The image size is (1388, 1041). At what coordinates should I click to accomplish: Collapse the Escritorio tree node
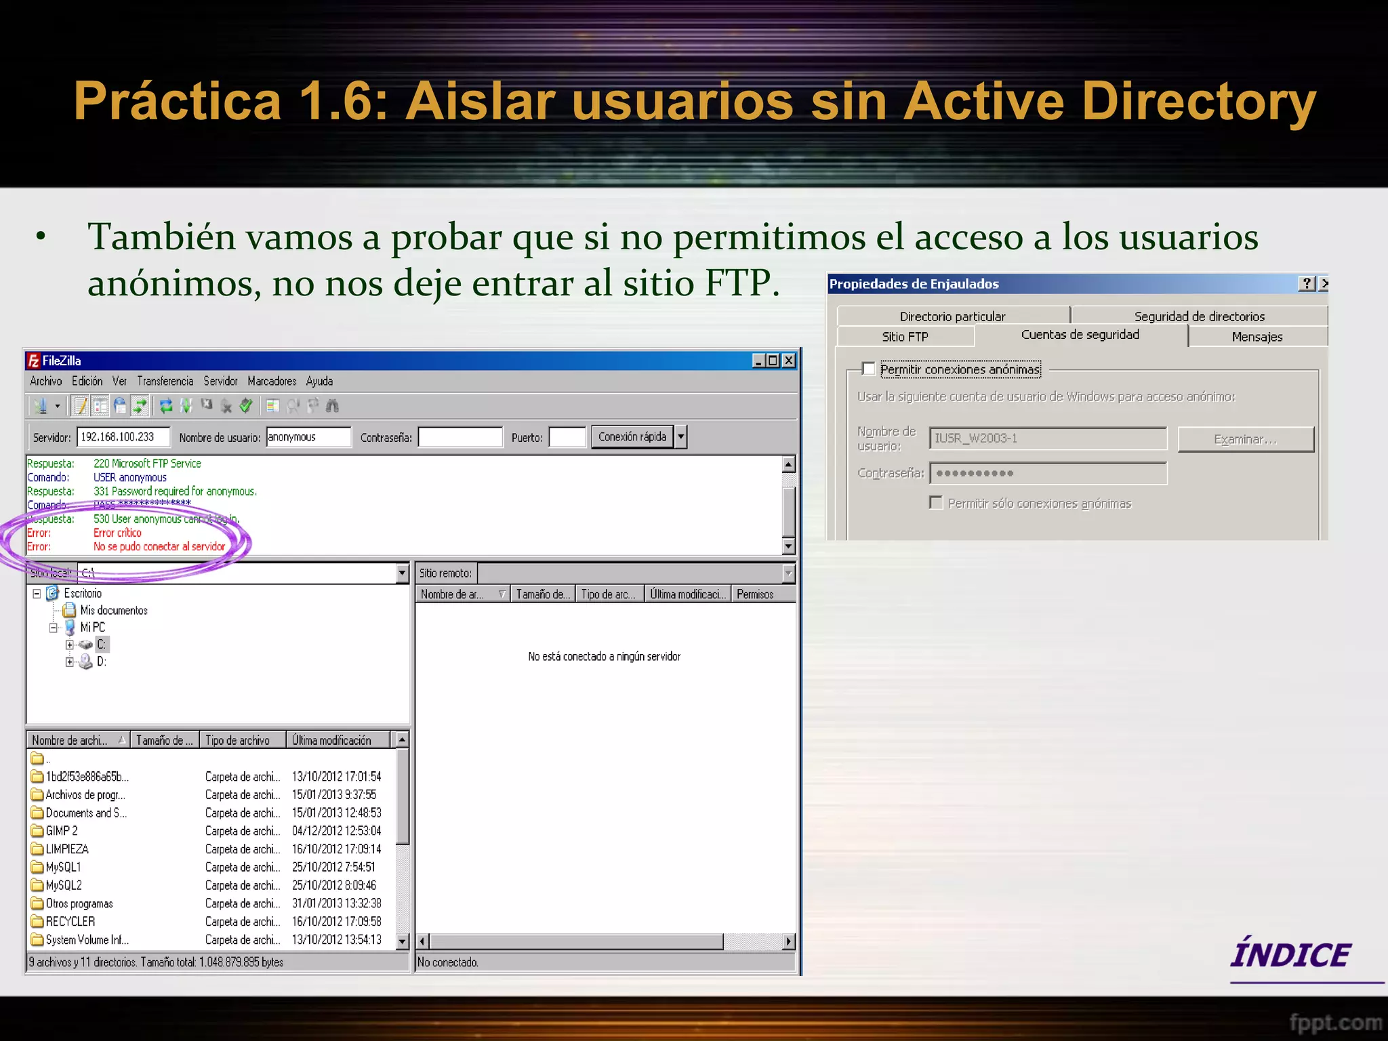tap(37, 594)
